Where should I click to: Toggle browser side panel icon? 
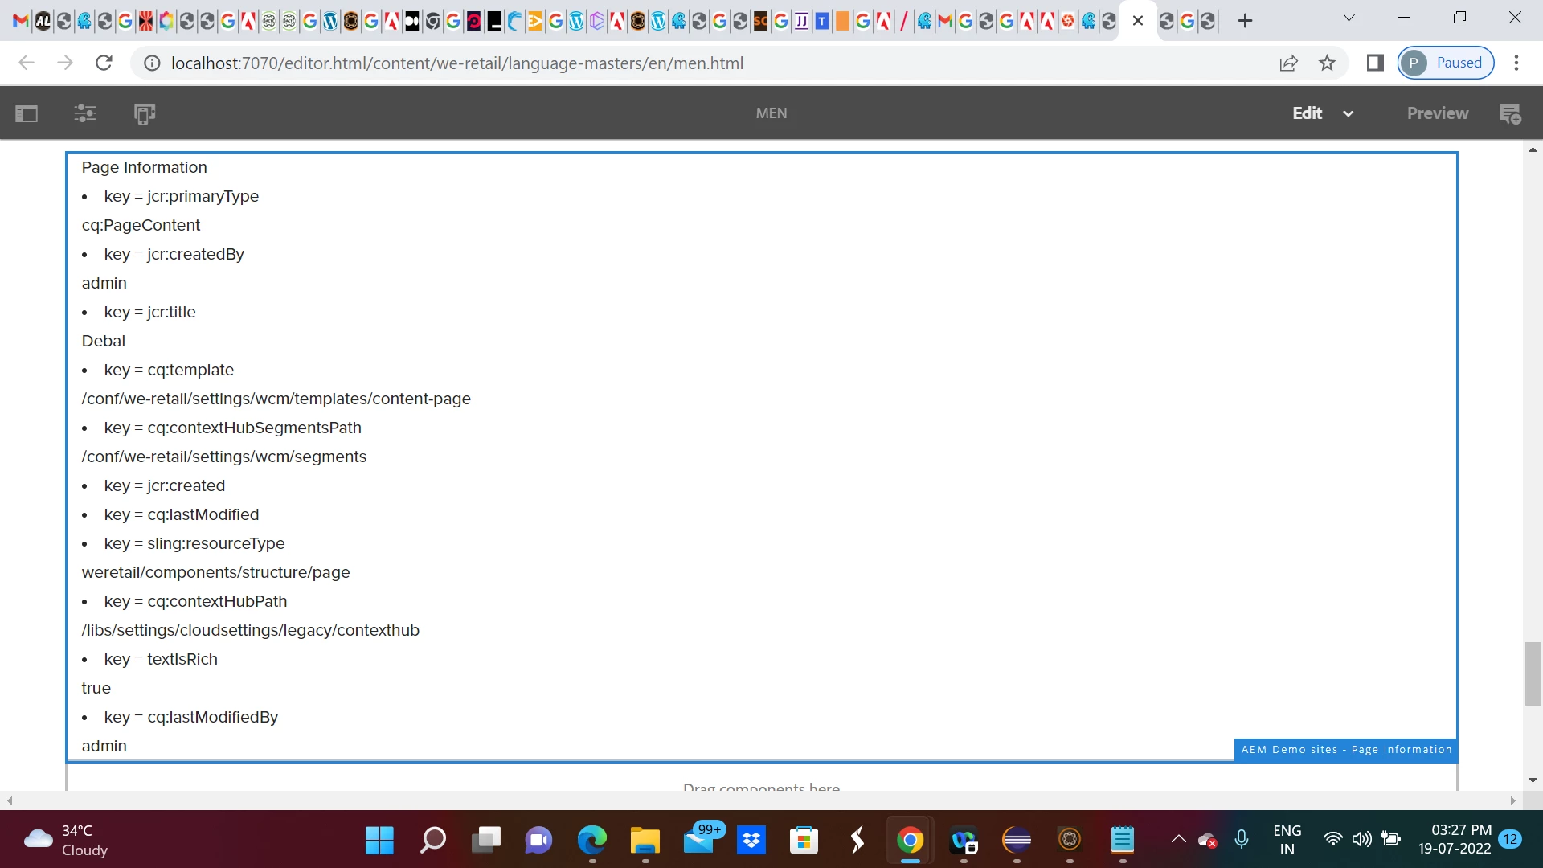[1375, 63]
